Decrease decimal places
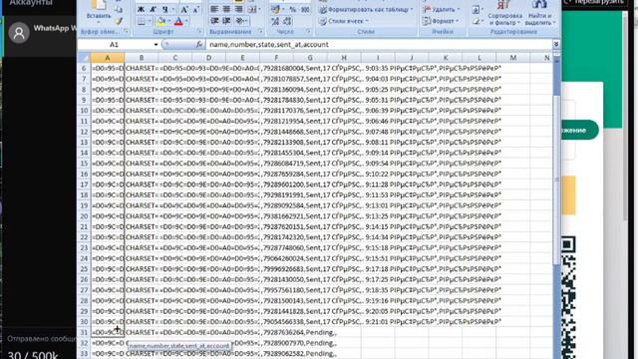This screenshot has height=359, width=638. (x=287, y=21)
